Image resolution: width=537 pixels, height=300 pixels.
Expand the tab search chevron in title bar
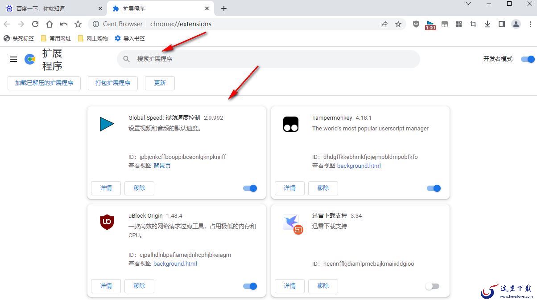tap(468, 4)
